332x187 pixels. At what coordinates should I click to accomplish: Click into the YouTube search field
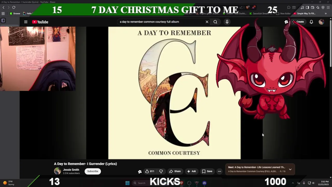tap(161, 22)
